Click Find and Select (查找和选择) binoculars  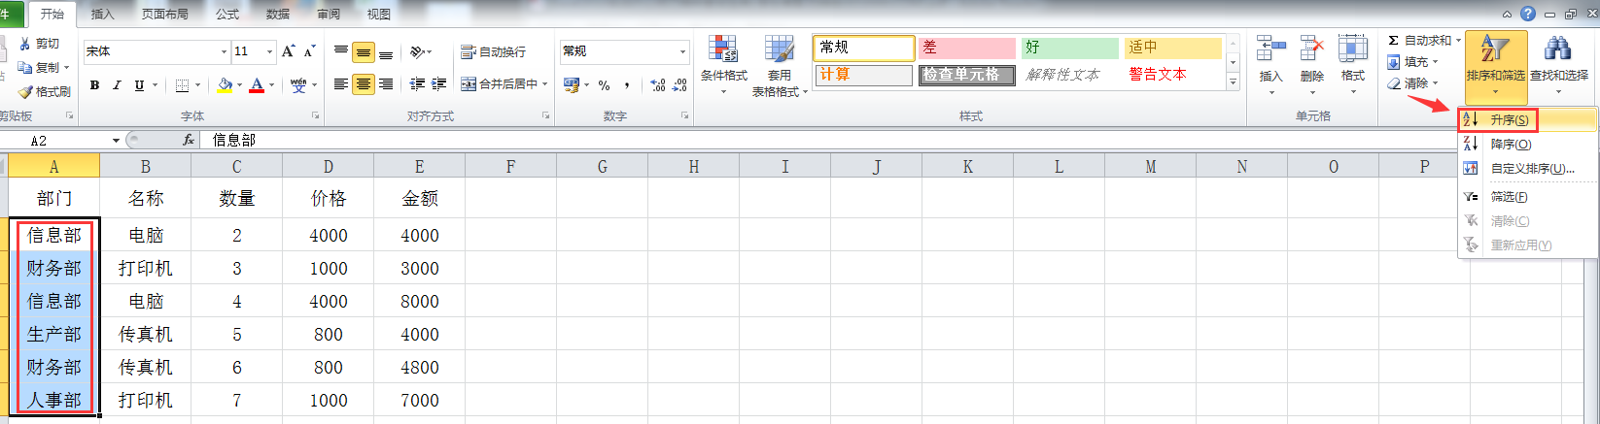coord(1558,65)
